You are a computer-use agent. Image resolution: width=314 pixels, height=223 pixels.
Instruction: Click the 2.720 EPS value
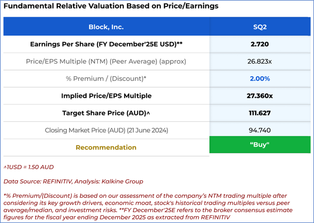[x=259, y=44]
